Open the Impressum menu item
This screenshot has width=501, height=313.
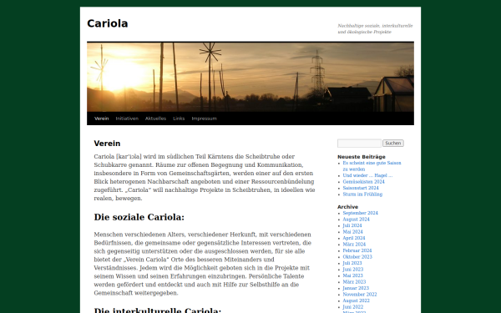[205, 119]
